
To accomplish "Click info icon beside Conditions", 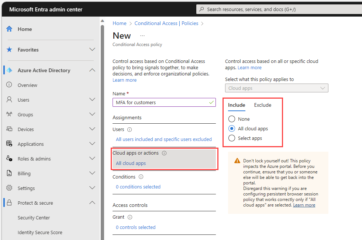I will (141, 177).
